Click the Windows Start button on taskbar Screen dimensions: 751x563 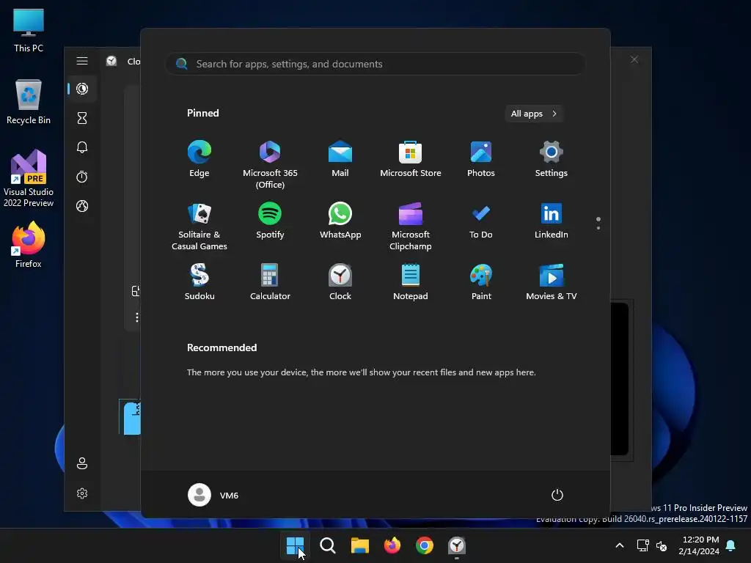[x=295, y=545]
